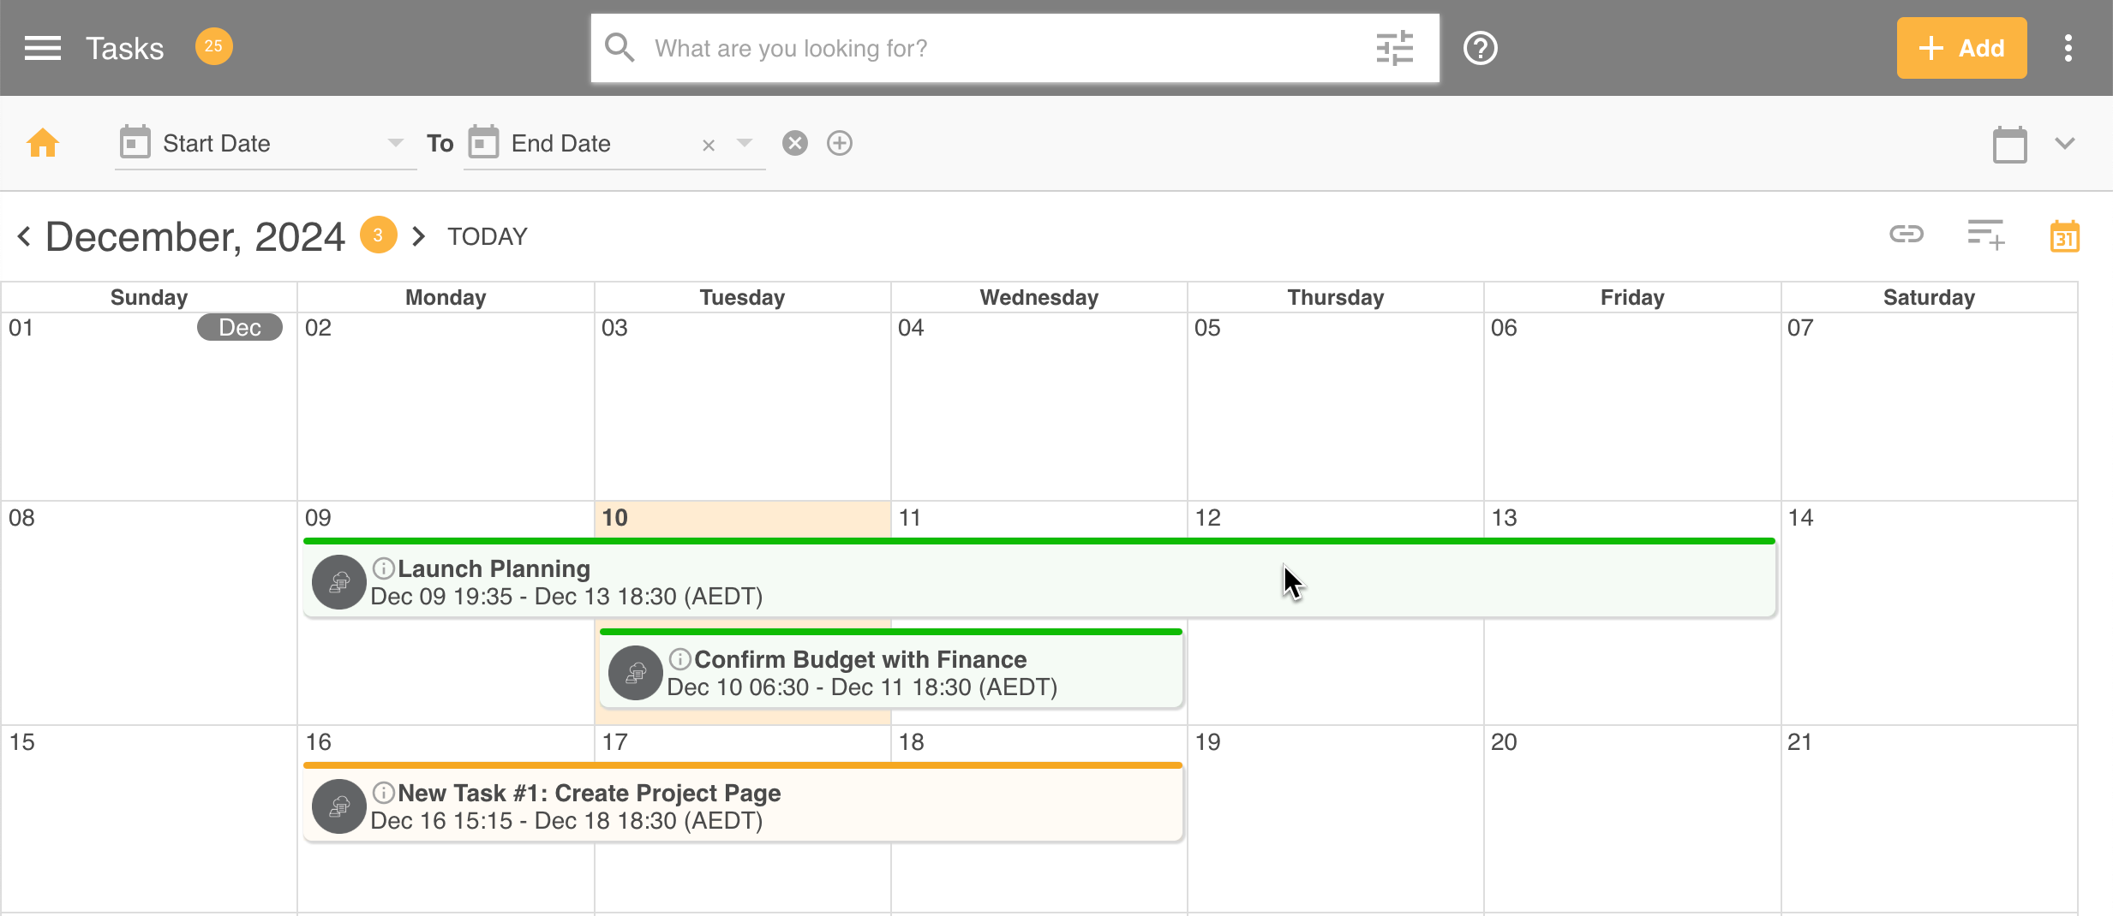This screenshot has height=916, width=2113.
Task: Advance to the next month
Action: pyautogui.click(x=418, y=236)
